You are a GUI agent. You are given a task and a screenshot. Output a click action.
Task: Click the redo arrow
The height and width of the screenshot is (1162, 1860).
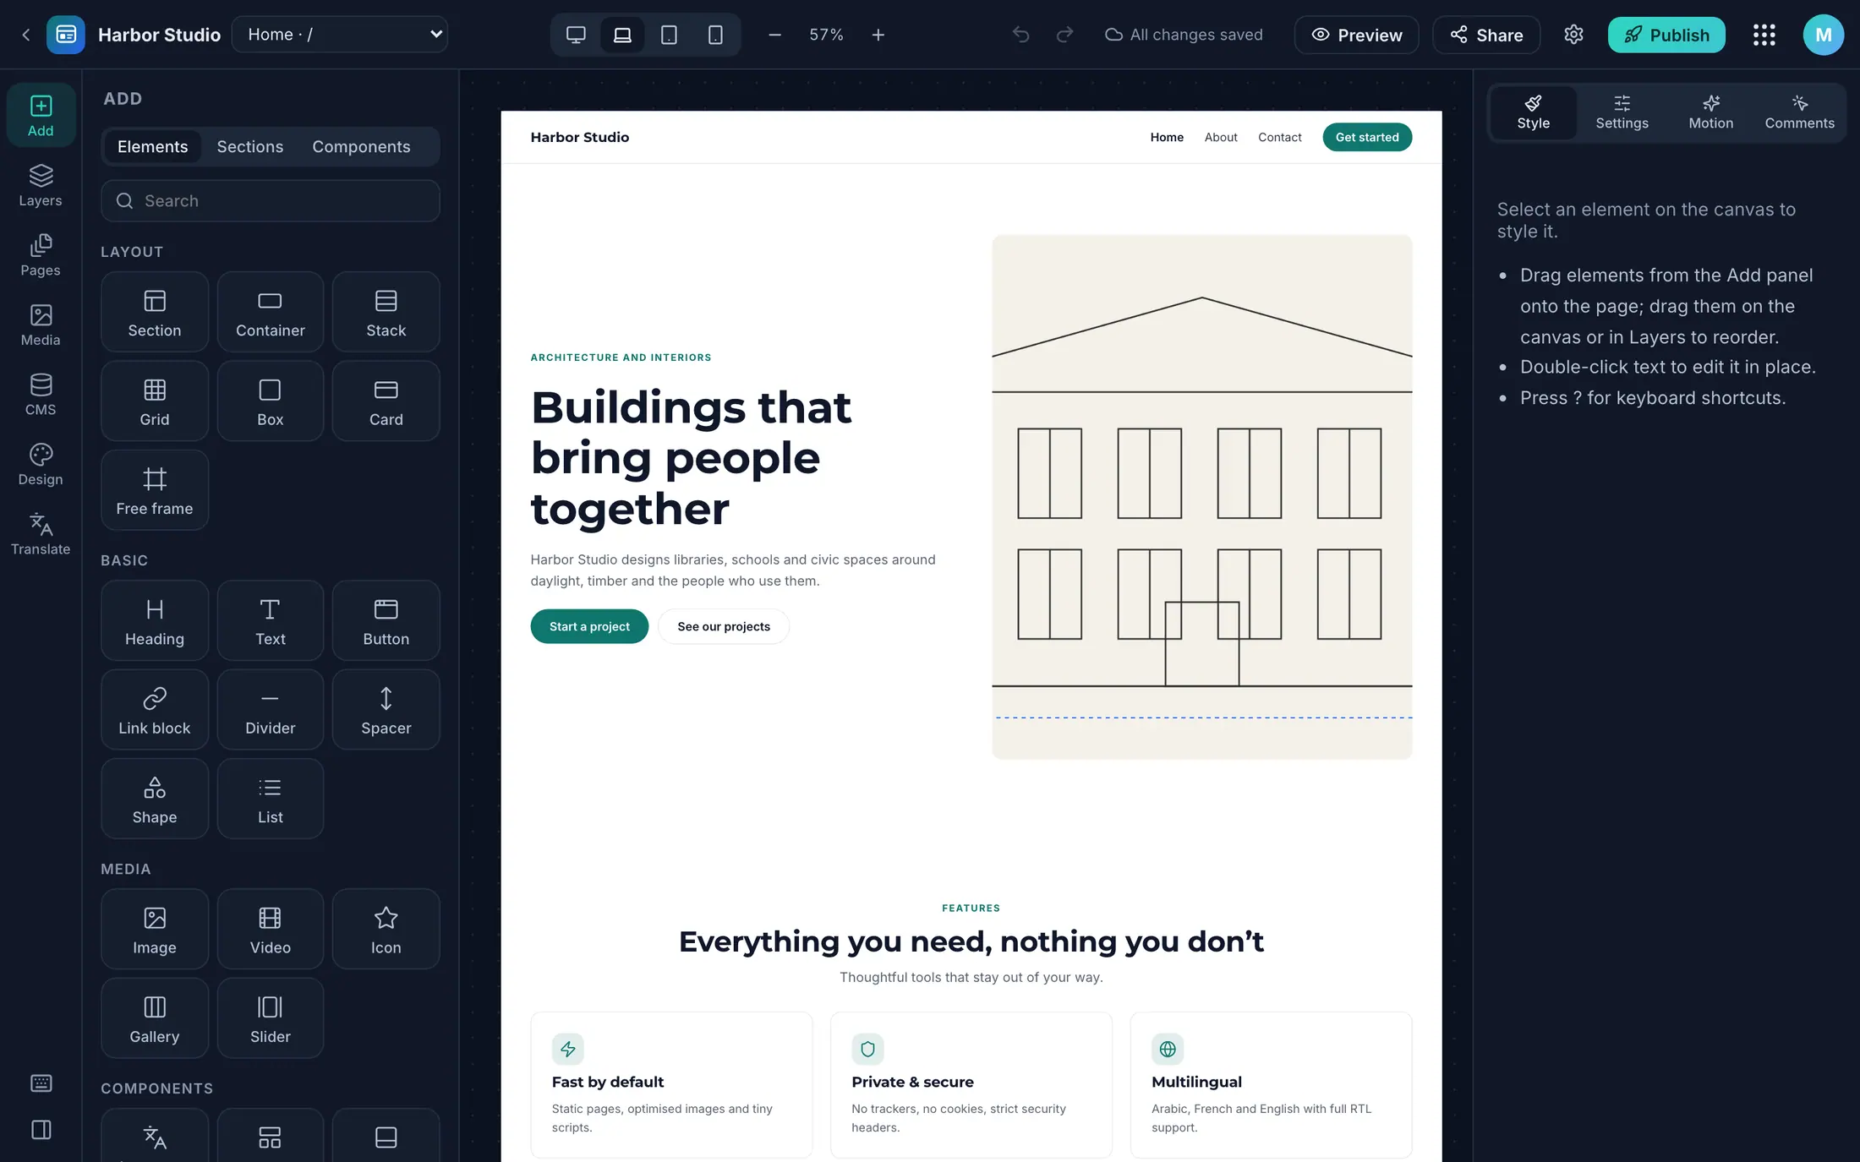1064,35
